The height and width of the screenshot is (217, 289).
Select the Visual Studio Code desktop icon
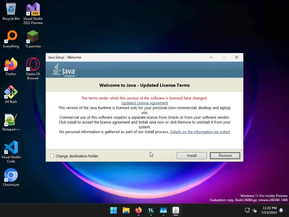point(11,152)
